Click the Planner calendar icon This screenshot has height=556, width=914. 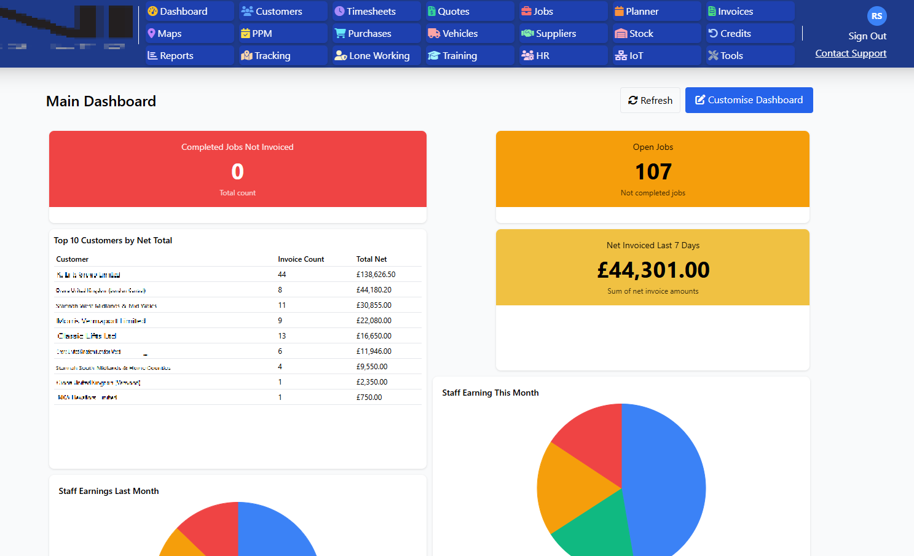pyautogui.click(x=619, y=11)
